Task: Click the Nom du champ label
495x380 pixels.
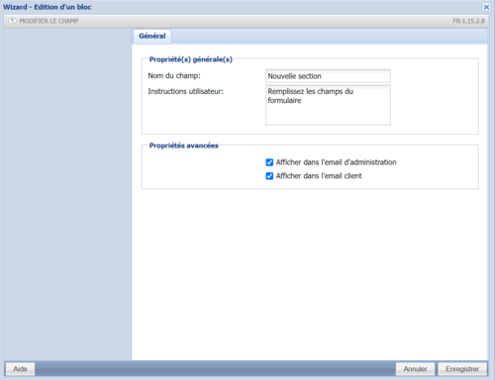Action: coord(174,76)
